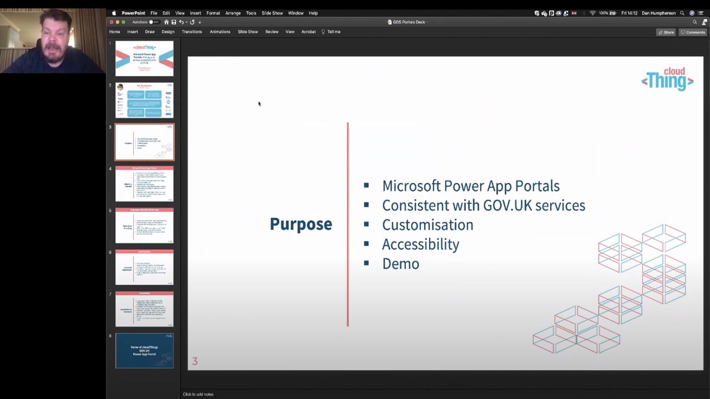710x399 pixels.
Task: Click the GDS Portals Deck document icon
Action: pyautogui.click(x=389, y=22)
